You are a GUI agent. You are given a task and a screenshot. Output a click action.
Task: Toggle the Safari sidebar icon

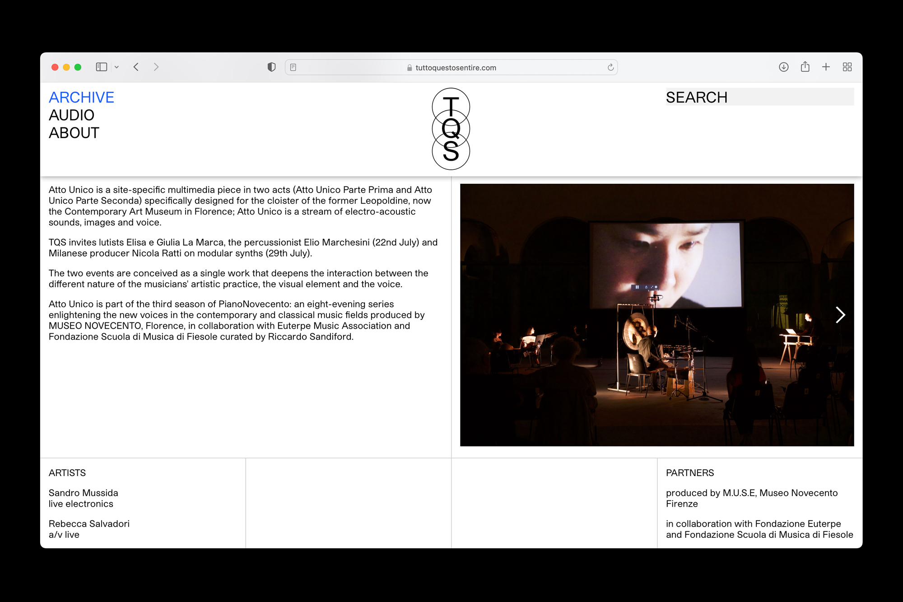click(x=101, y=67)
